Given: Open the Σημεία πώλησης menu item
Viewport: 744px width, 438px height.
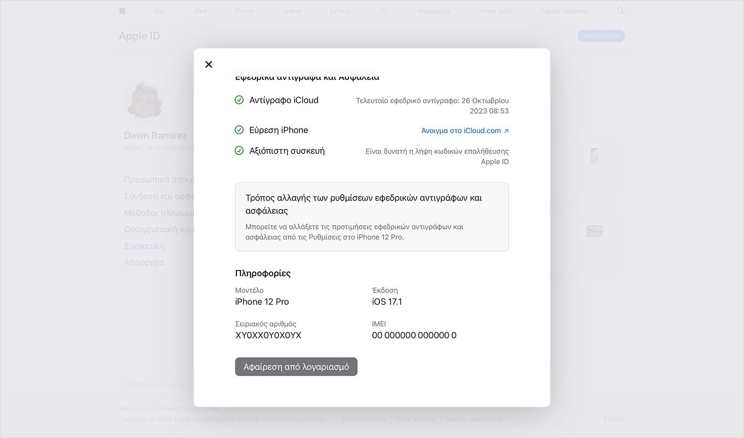Looking at the screenshot, I should 565,11.
